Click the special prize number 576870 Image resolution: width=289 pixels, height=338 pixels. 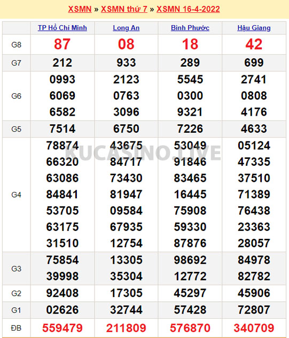pyautogui.click(x=190, y=328)
